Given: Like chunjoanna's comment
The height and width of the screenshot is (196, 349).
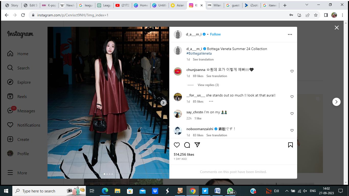Looking at the screenshot, I should tap(292, 71).
